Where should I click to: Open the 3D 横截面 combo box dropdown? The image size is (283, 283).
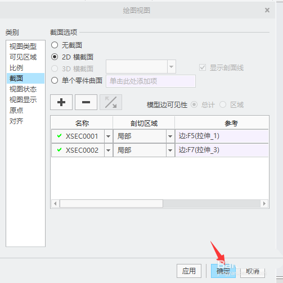click(171, 67)
